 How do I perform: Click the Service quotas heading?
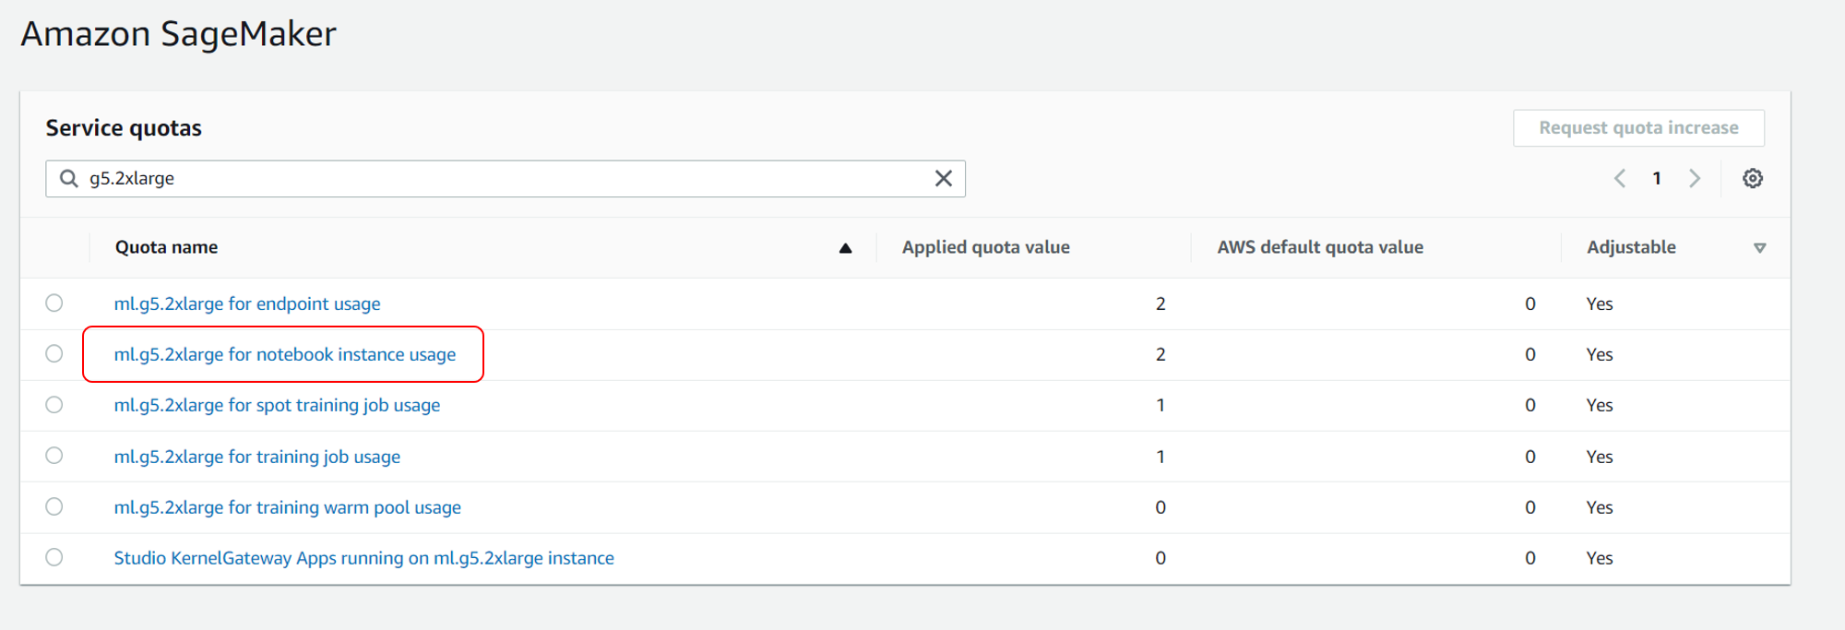(124, 127)
